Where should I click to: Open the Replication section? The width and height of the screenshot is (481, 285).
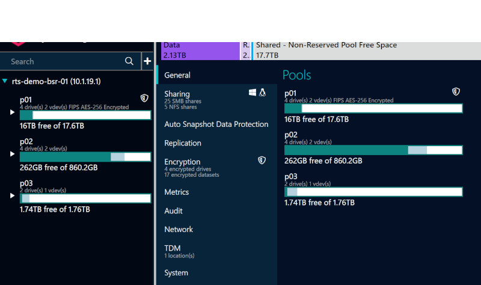click(x=217, y=143)
